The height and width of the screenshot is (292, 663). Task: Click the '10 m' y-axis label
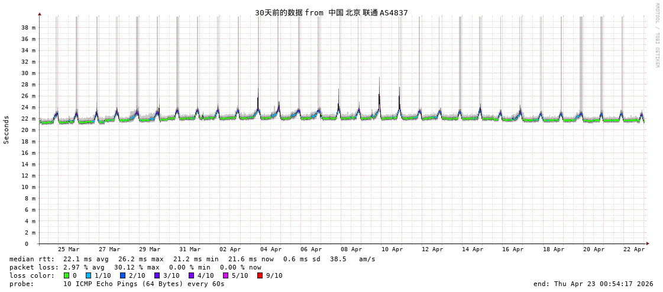point(28,187)
